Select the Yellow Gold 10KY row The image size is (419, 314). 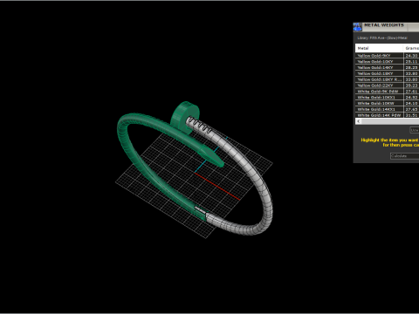(387, 61)
